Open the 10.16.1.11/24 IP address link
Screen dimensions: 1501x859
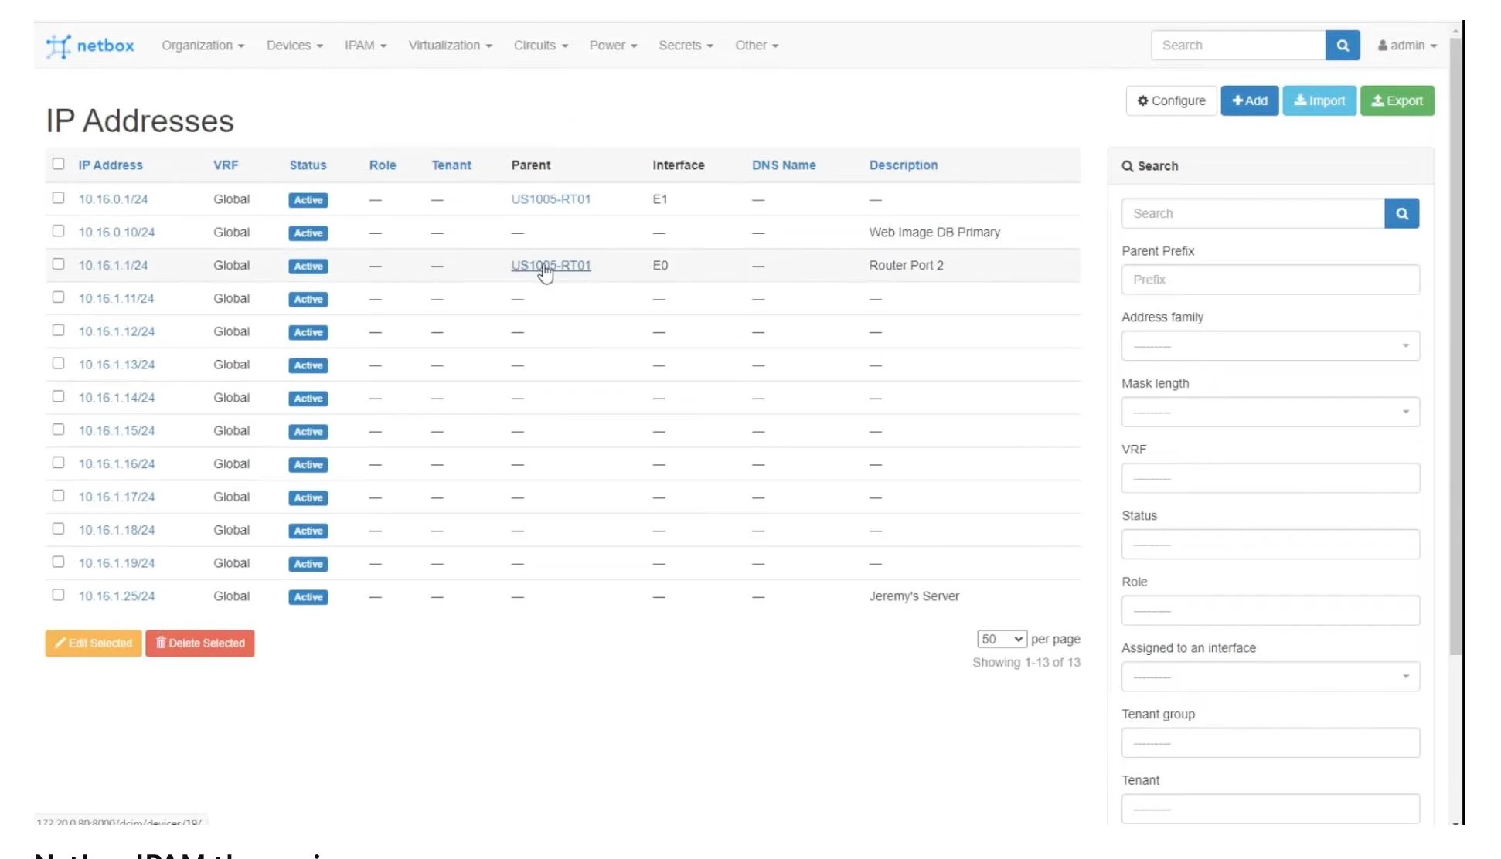116,299
